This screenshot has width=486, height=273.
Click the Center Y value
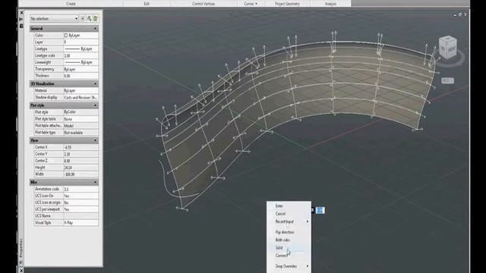81,154
